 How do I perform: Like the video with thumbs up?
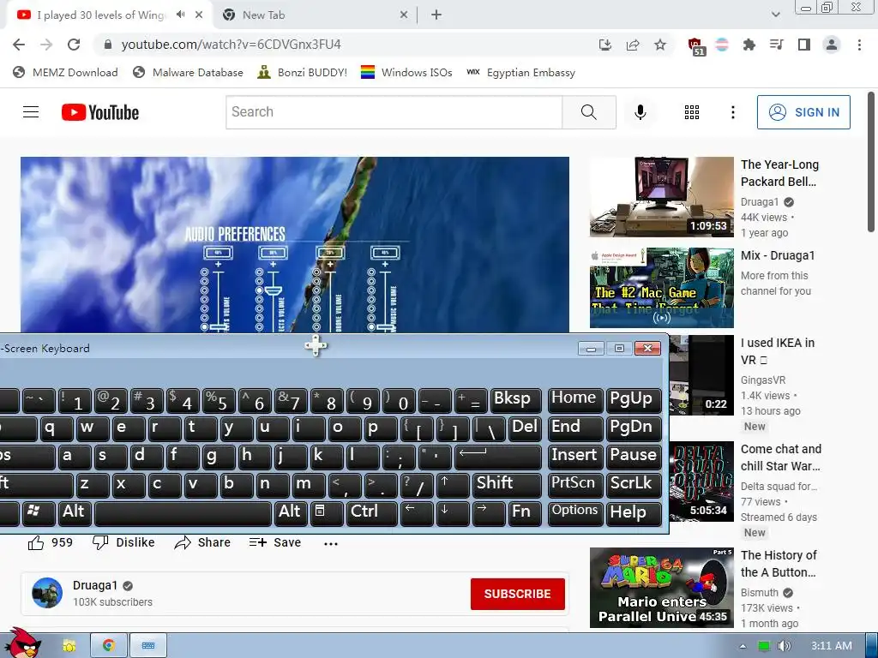50,542
